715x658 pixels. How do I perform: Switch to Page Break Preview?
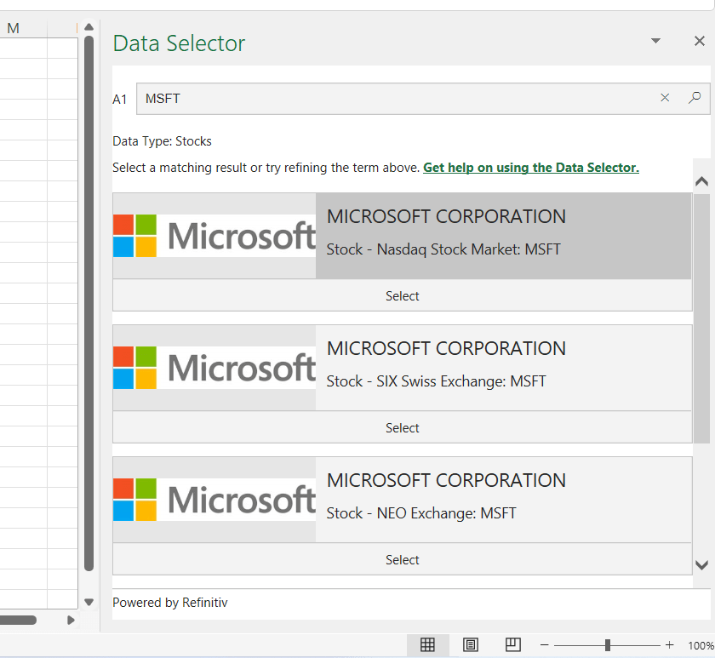tap(513, 644)
